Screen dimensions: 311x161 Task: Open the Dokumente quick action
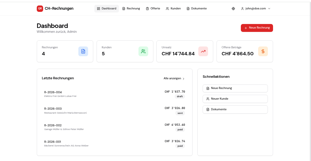pos(235,109)
